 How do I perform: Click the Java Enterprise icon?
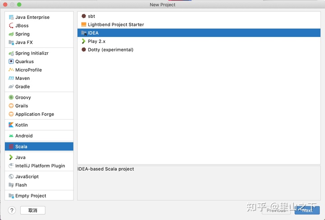11,17
